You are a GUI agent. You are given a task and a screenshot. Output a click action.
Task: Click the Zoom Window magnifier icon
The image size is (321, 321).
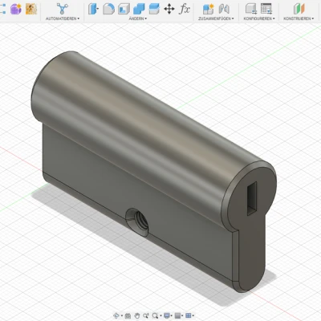[155, 315]
